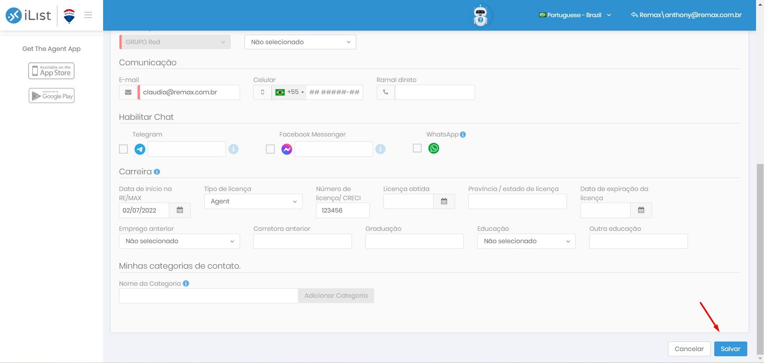Viewport: 764px width, 363px height.
Task: Click the Google Play badge
Action: tap(51, 96)
